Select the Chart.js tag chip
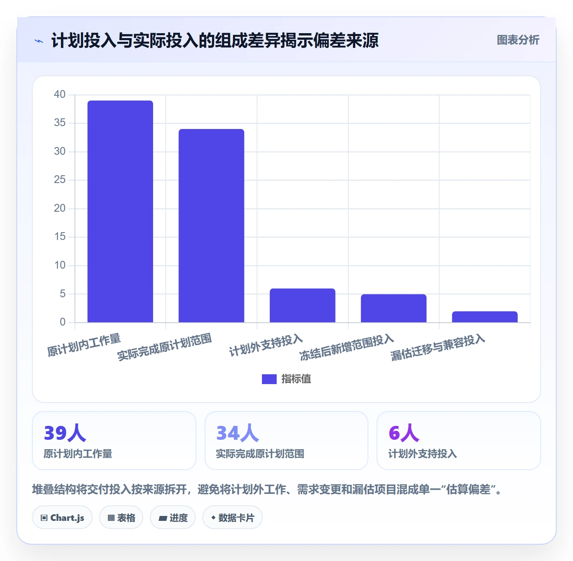Image resolution: width=573 pixels, height=561 pixels. 62,518
